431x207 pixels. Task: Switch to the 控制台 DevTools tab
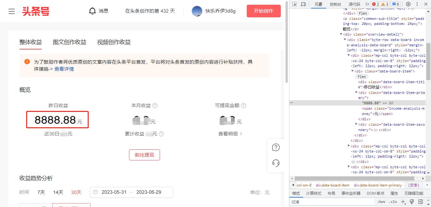click(335, 4)
